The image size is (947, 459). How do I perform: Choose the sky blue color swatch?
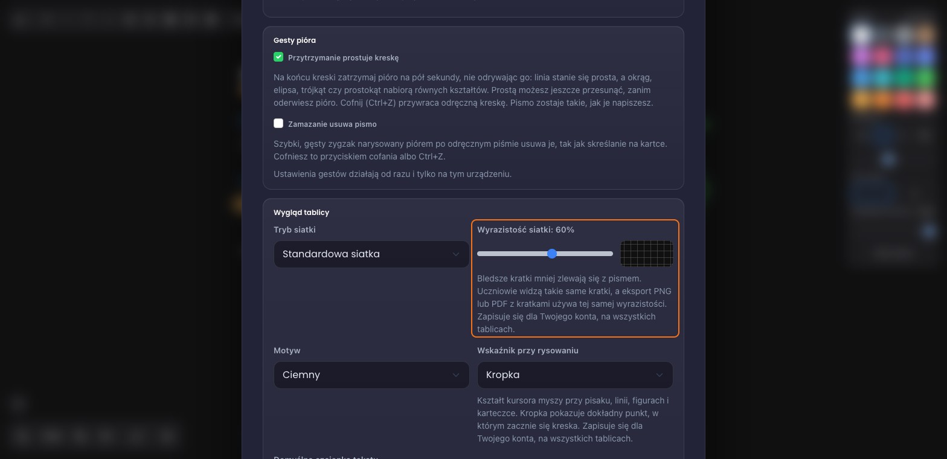[x=861, y=78]
